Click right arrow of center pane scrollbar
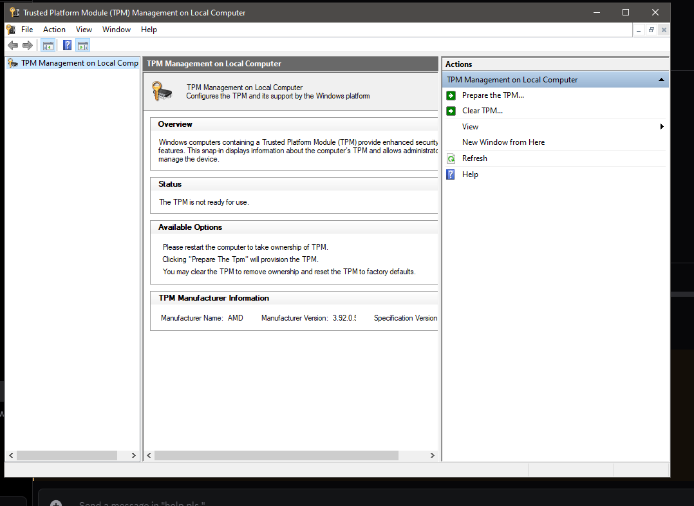694x506 pixels. (x=433, y=456)
